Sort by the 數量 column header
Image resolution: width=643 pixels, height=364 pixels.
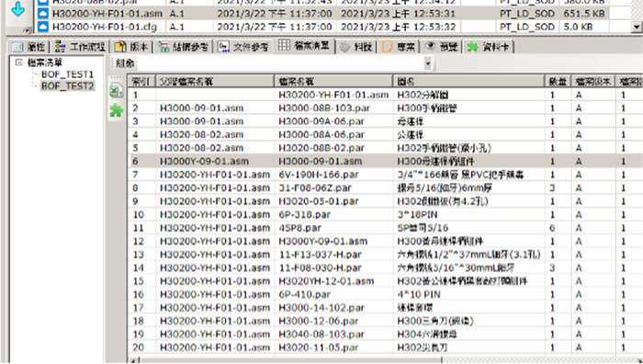[x=558, y=82]
